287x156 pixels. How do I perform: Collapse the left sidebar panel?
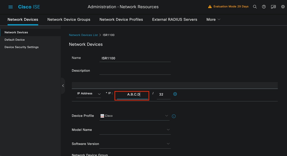coord(63,86)
